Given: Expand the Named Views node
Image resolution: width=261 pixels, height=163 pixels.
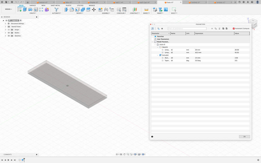Looking at the screenshot, I should point(5,27).
